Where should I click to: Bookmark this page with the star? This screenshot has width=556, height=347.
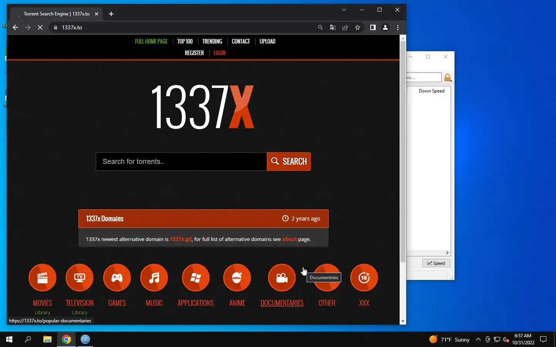click(358, 27)
